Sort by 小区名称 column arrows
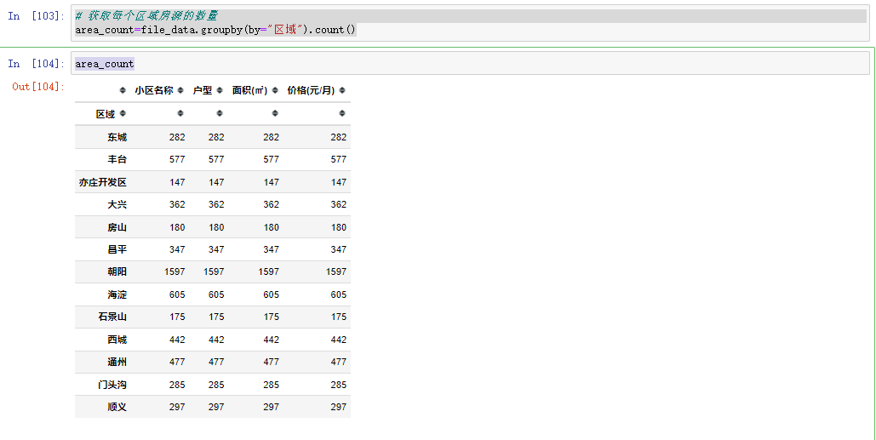 180,90
